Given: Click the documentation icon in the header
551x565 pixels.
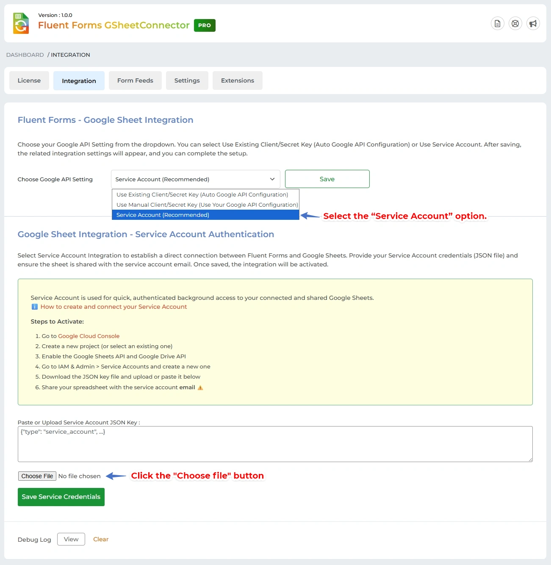Looking at the screenshot, I should 497,24.
